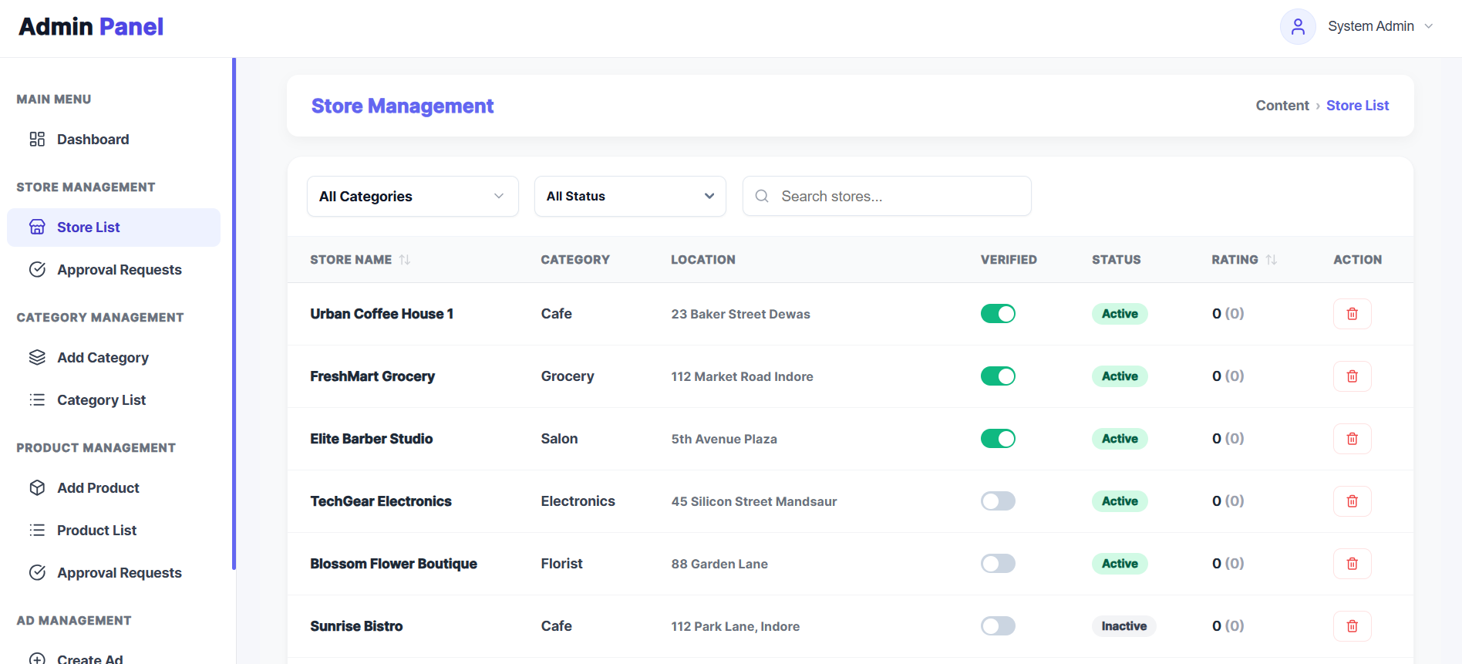This screenshot has width=1462, height=664.
Task: Sort by store name using arrows icon
Action: (x=405, y=260)
